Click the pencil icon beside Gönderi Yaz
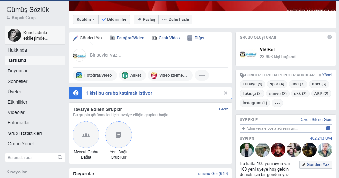Image resolution: width=339 pixels, height=178 pixels. pos(76,38)
